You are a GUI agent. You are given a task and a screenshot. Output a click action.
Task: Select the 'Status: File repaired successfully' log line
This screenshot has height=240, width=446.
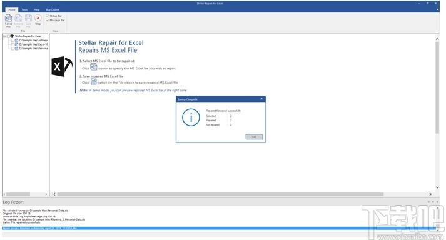(x=21, y=222)
